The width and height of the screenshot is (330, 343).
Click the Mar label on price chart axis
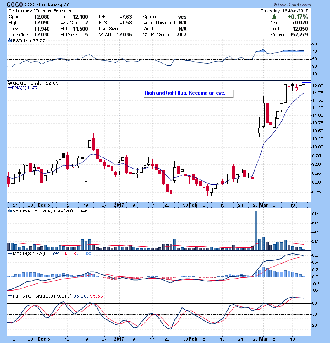264,205
